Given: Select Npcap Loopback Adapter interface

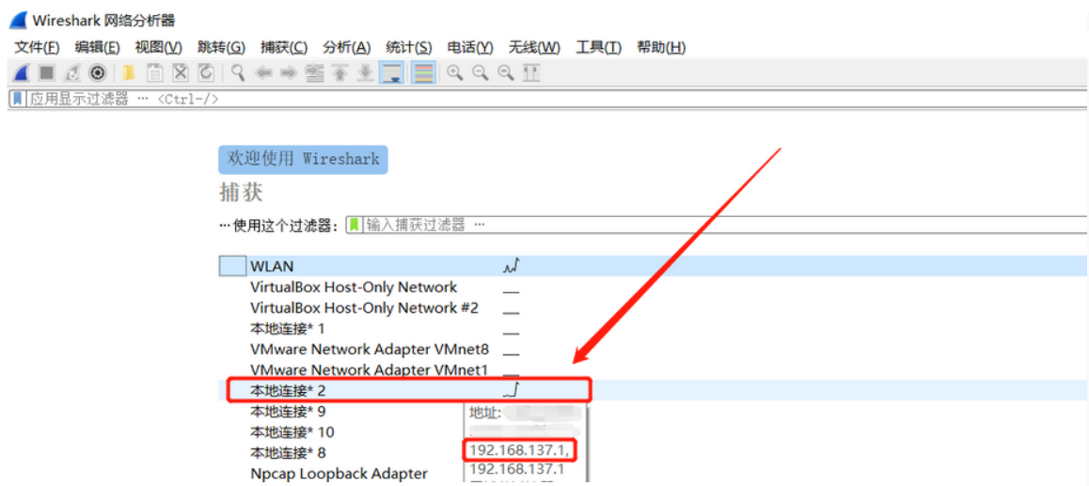Looking at the screenshot, I should [x=339, y=474].
